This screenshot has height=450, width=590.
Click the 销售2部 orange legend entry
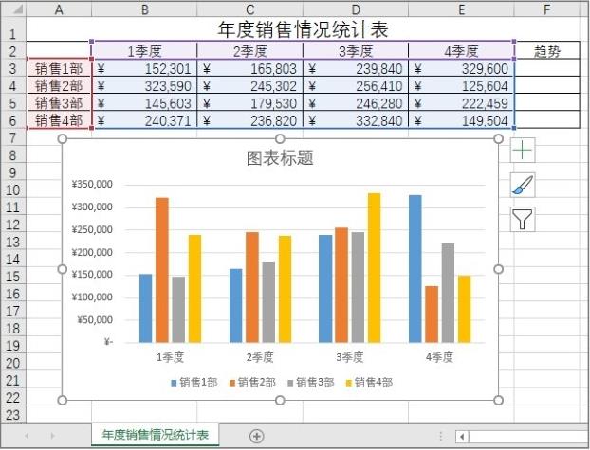252,383
